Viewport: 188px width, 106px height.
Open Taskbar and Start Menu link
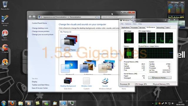tap(41, 85)
